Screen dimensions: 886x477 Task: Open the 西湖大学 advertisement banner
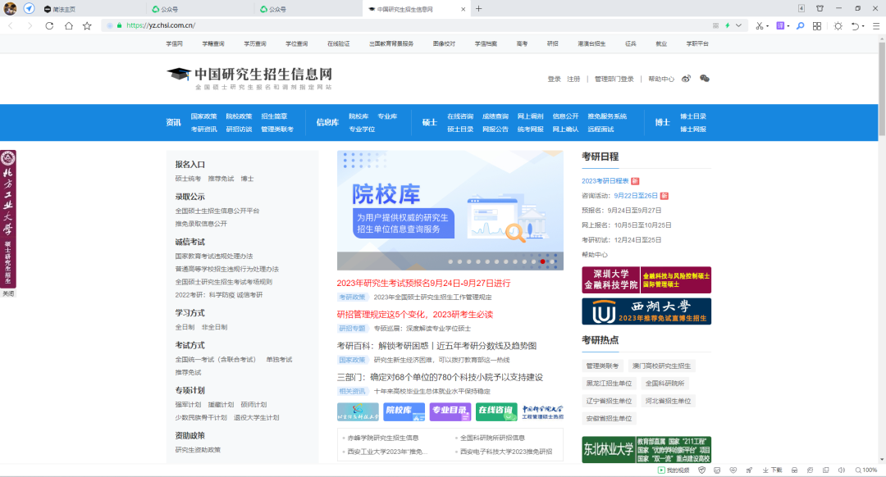[646, 311]
